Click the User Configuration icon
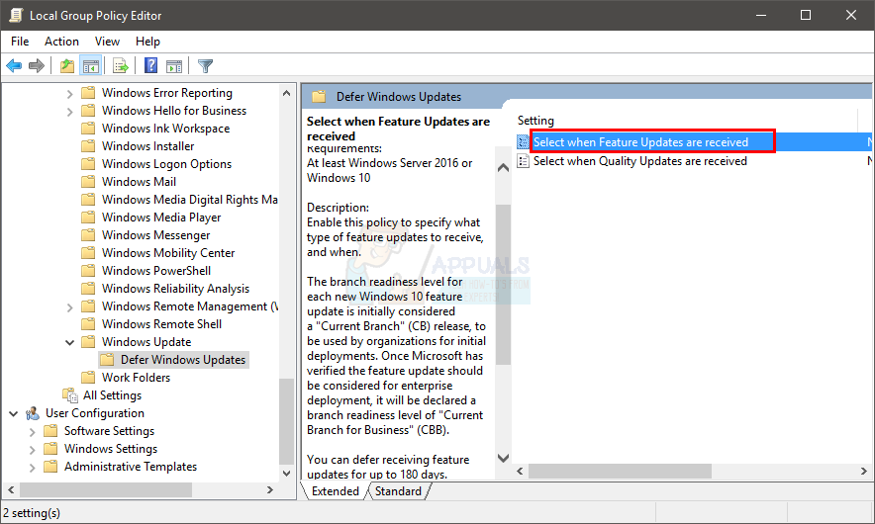 pos(33,413)
